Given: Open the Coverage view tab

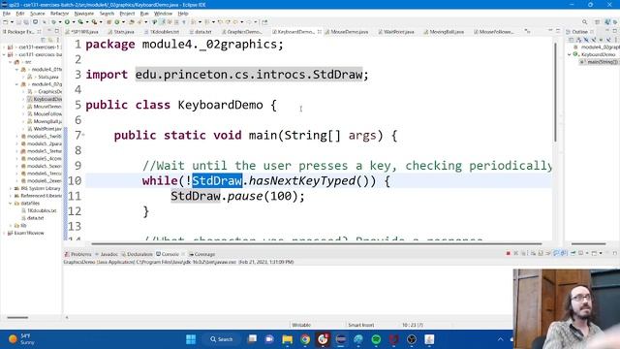Looking at the screenshot, I should 202,254.
